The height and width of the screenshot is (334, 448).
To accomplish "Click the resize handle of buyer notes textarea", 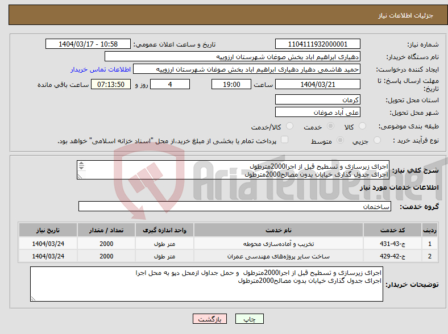I will [33, 299].
